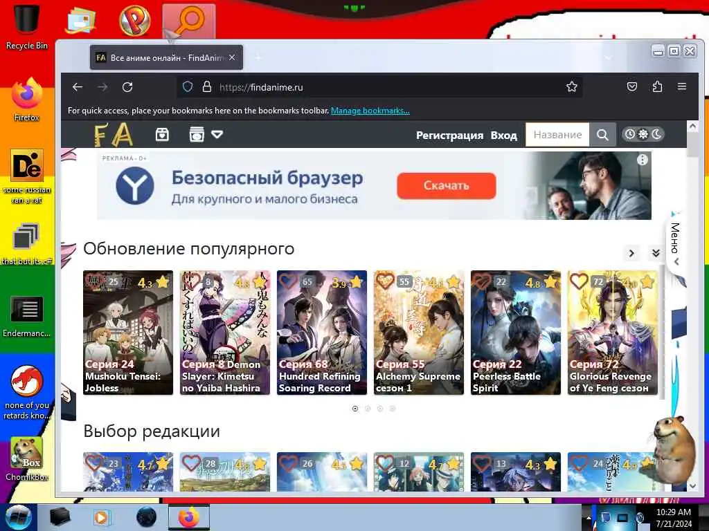Favorite Mushoku Tensei with its heart icon
This screenshot has height=531, width=709.
pyautogui.click(x=93, y=281)
